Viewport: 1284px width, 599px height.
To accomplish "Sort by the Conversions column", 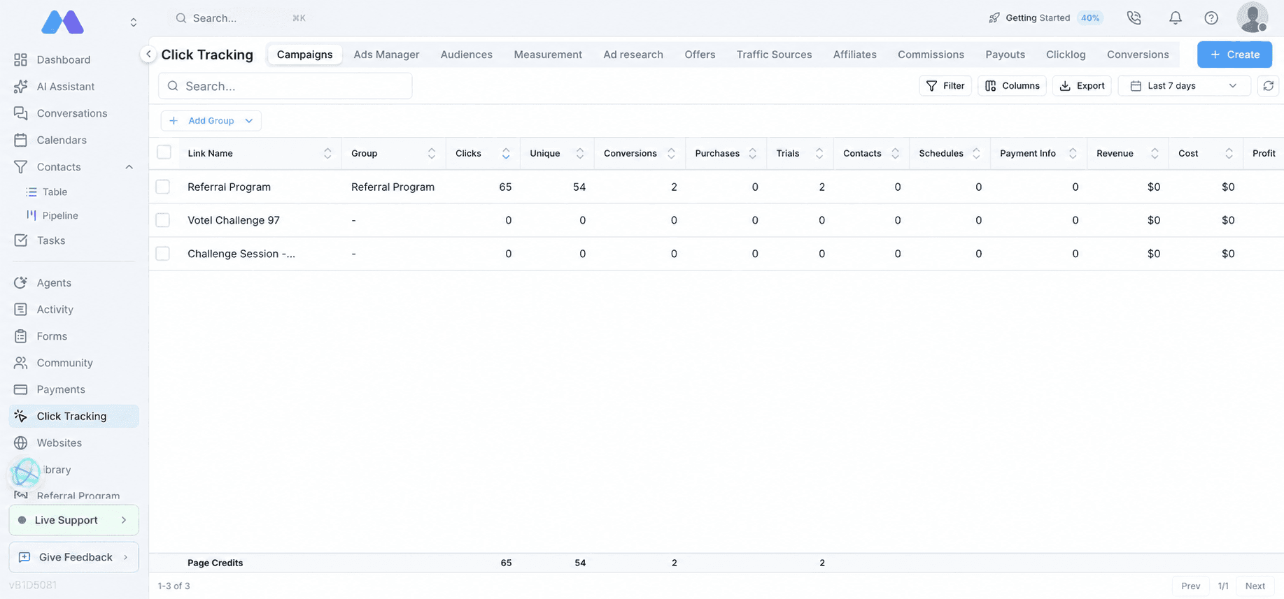I will (x=671, y=154).
